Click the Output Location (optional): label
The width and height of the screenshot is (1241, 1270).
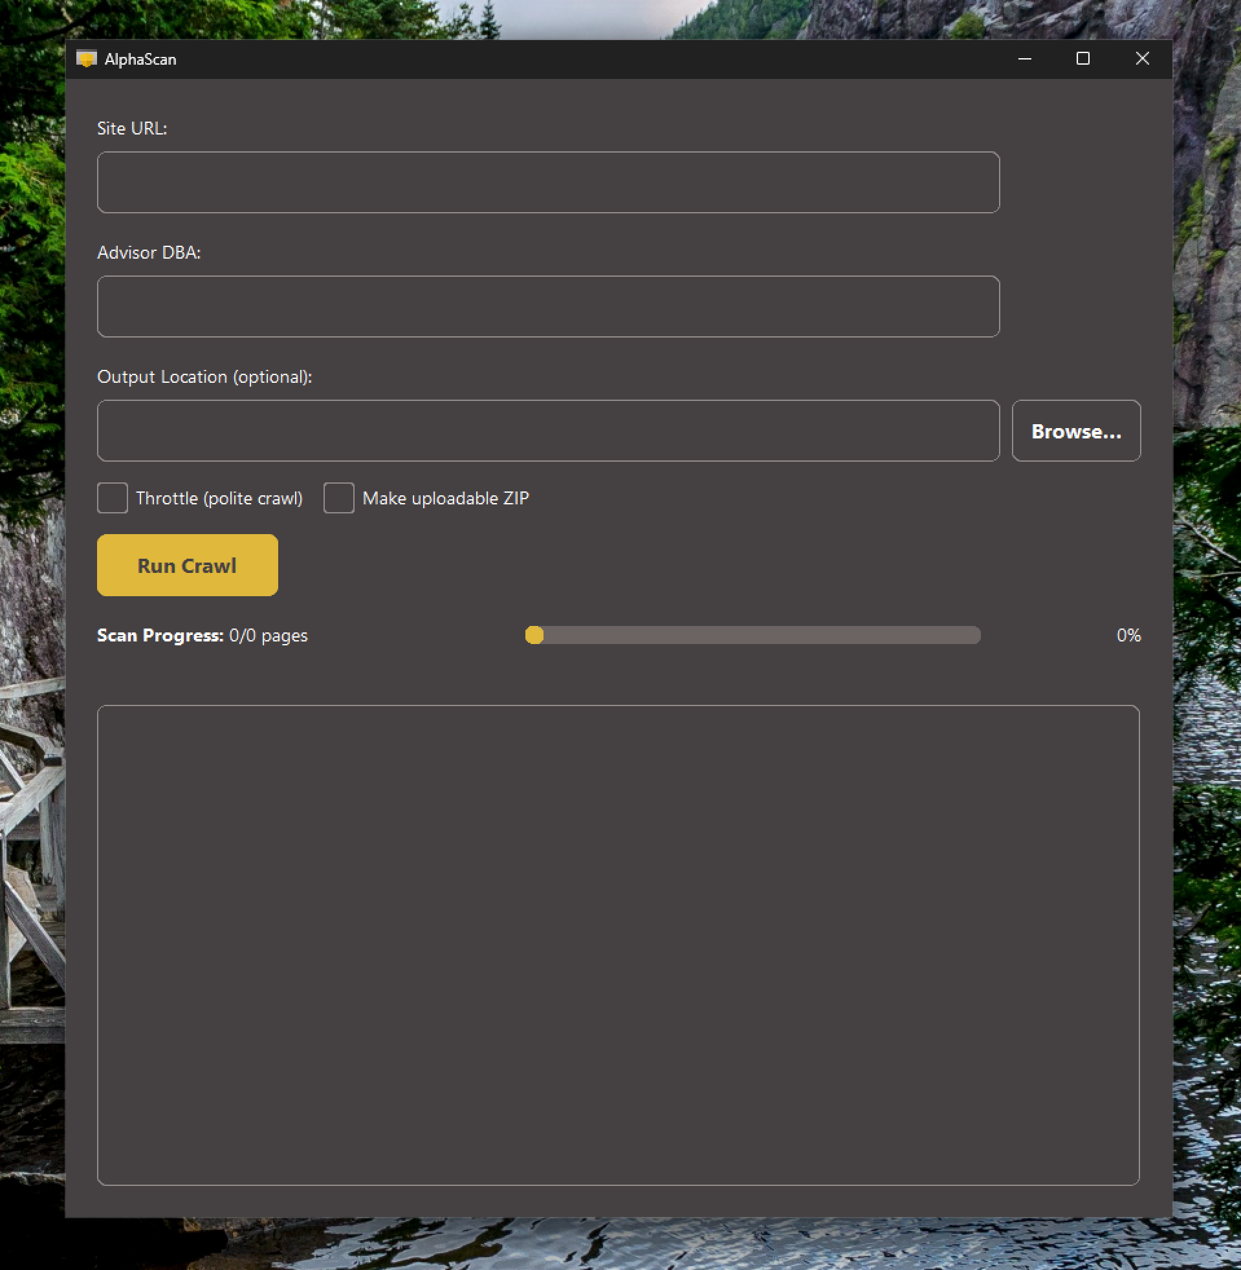click(204, 376)
